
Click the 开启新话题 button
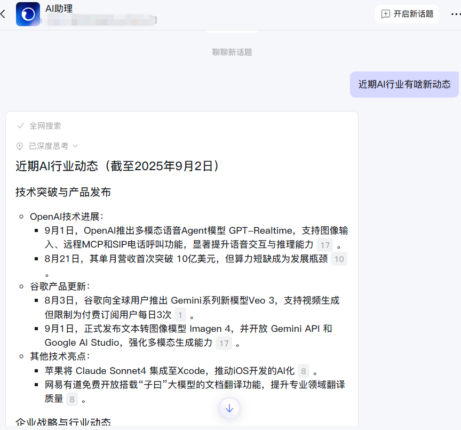point(407,14)
